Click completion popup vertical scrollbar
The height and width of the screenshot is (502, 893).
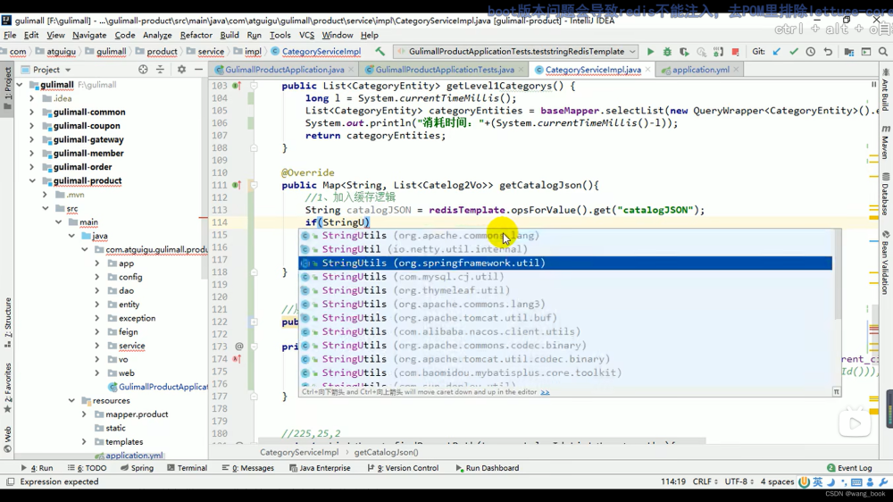[x=837, y=274]
